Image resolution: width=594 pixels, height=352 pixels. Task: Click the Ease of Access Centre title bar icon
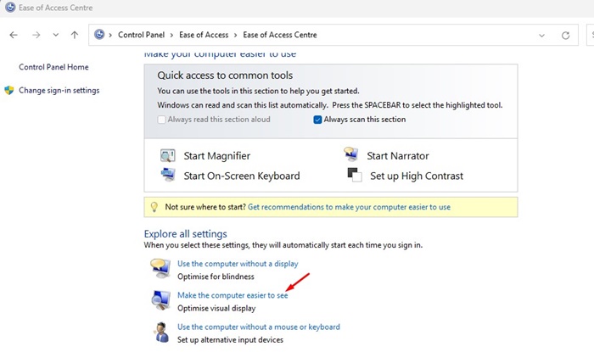point(10,7)
